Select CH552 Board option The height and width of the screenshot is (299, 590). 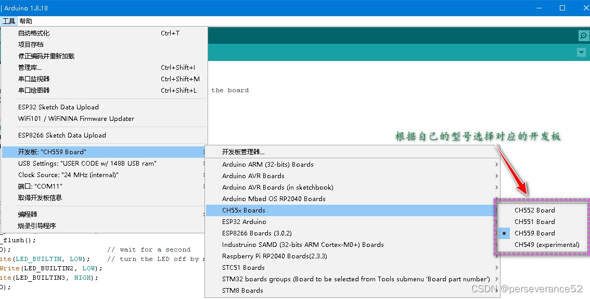click(x=542, y=210)
